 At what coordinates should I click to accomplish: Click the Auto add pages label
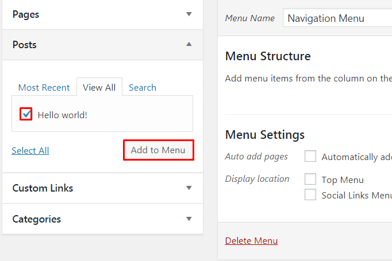[x=256, y=157]
